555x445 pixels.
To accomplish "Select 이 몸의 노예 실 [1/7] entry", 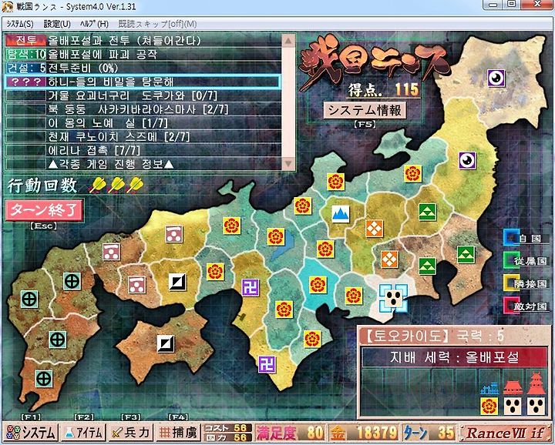I will coord(143,123).
